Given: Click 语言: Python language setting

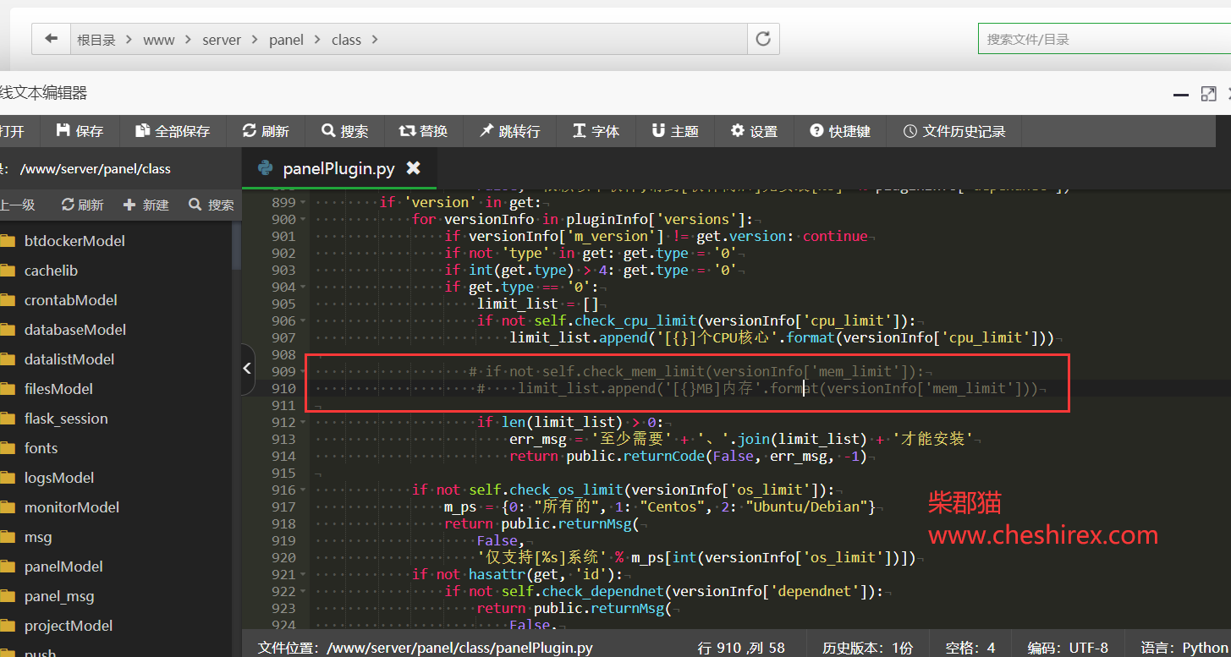Looking at the screenshot, I should (x=1184, y=648).
